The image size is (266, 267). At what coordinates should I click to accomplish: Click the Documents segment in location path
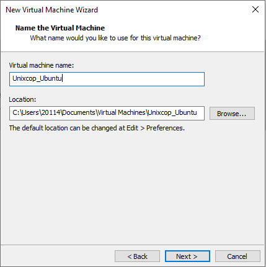tap(79, 112)
